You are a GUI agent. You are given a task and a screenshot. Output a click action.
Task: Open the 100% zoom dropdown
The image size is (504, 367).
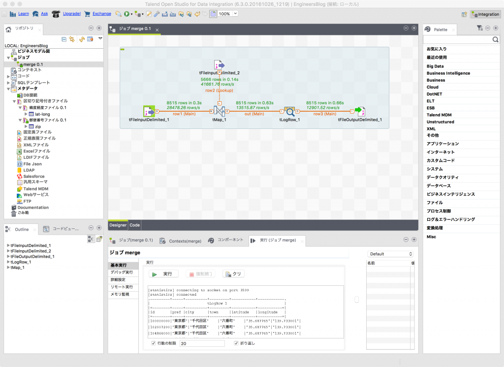[235, 13]
